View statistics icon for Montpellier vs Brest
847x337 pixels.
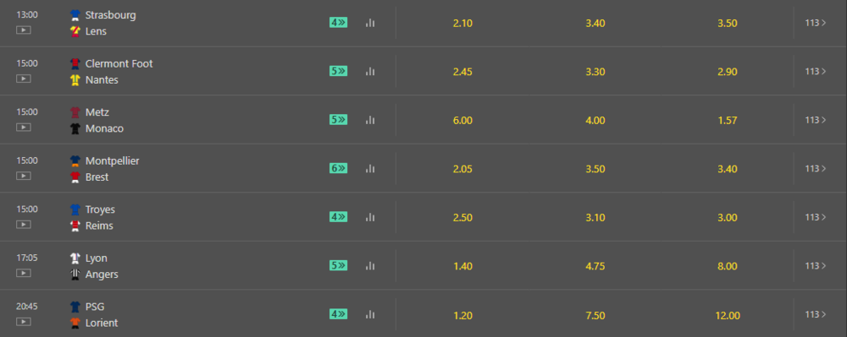pyautogui.click(x=370, y=169)
